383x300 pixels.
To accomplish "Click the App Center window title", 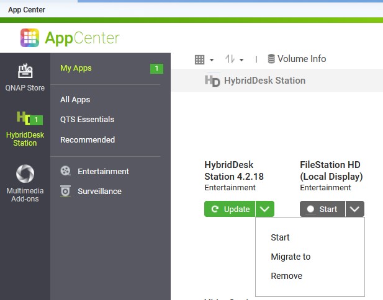I will [x=26, y=10].
